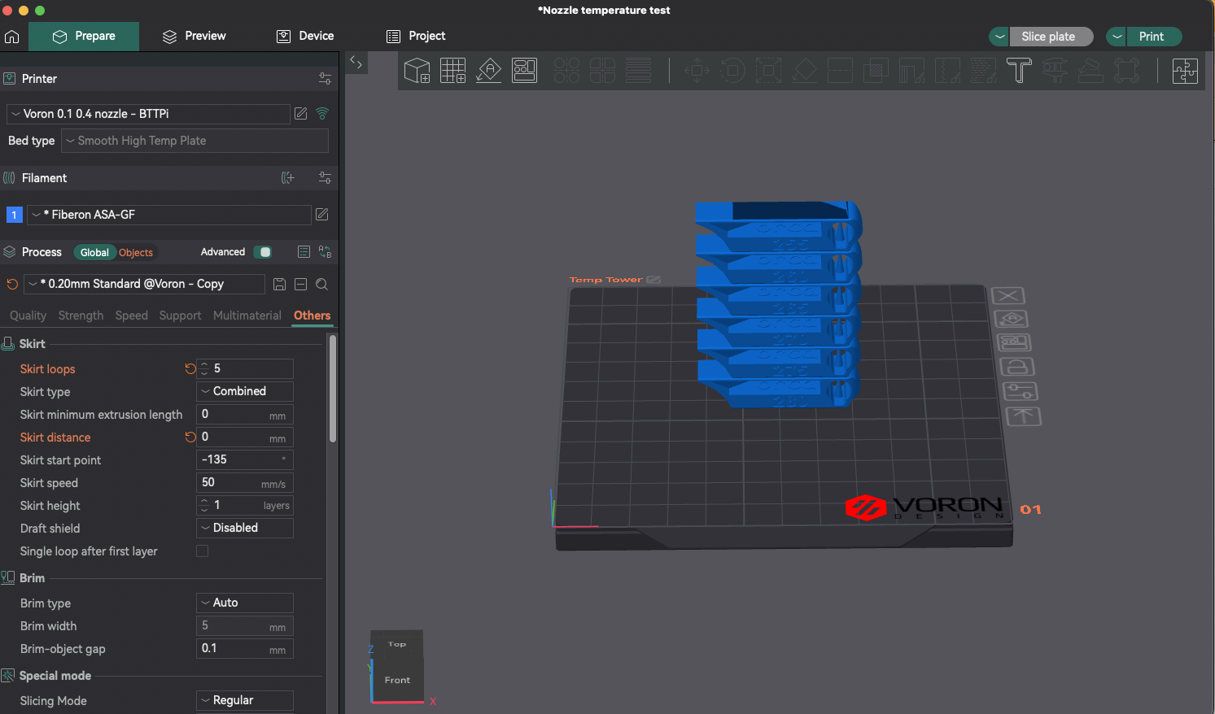Switch to the Preview tab
The image size is (1215, 714).
click(x=194, y=37)
